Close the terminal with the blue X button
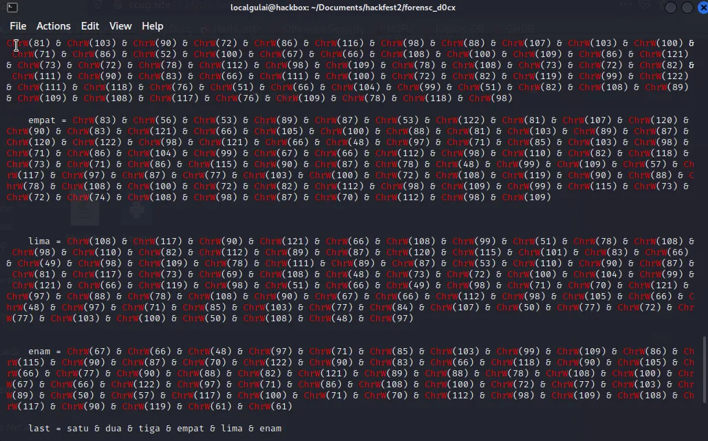This screenshot has width=708, height=441. (701, 8)
